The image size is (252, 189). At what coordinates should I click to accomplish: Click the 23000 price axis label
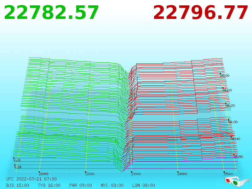[136, 174]
